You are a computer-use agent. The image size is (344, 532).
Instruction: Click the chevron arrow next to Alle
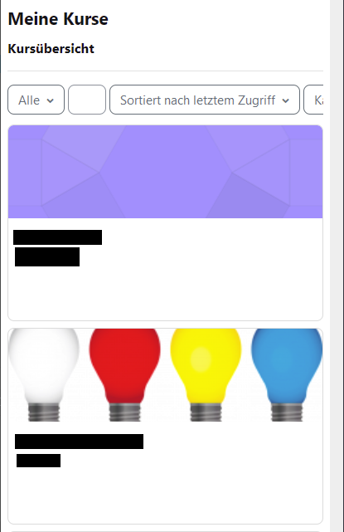coord(51,100)
